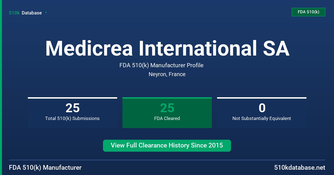334x175 pixels.
Task: Click the Medicrea International SA heading
Action: coord(167,49)
